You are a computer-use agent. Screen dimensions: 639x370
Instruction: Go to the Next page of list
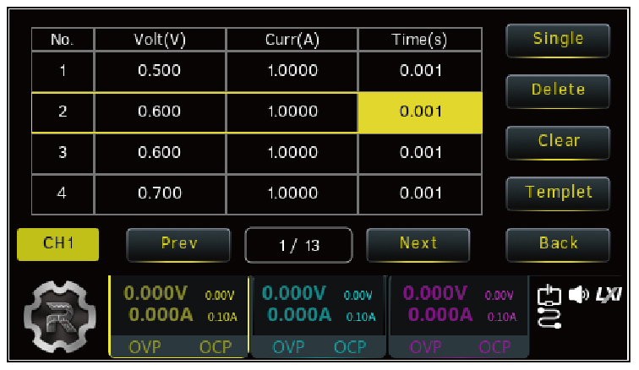click(x=418, y=244)
